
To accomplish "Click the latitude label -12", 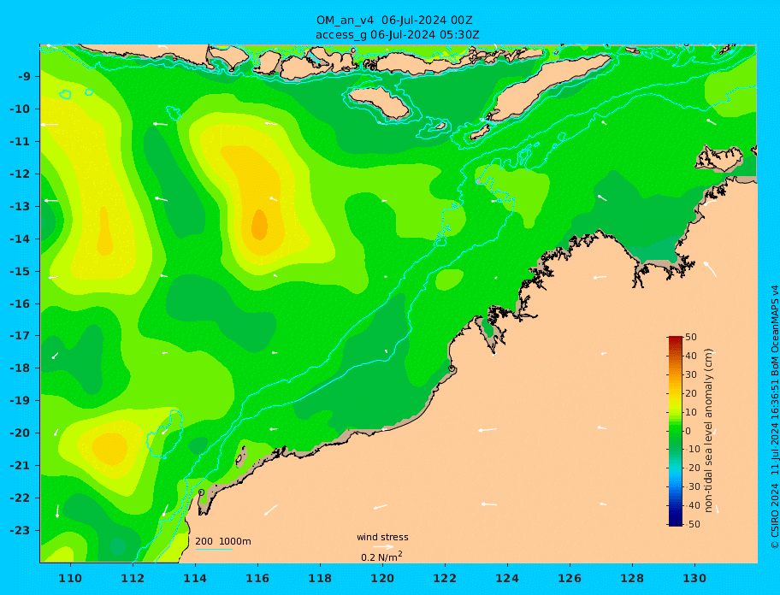I will click(20, 174).
